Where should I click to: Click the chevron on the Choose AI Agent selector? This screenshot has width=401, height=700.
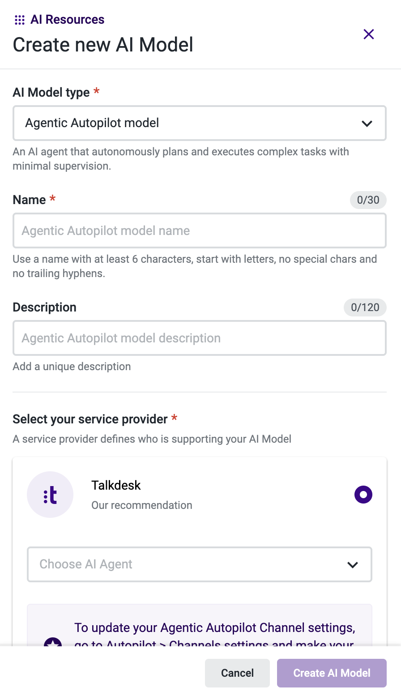tap(353, 564)
